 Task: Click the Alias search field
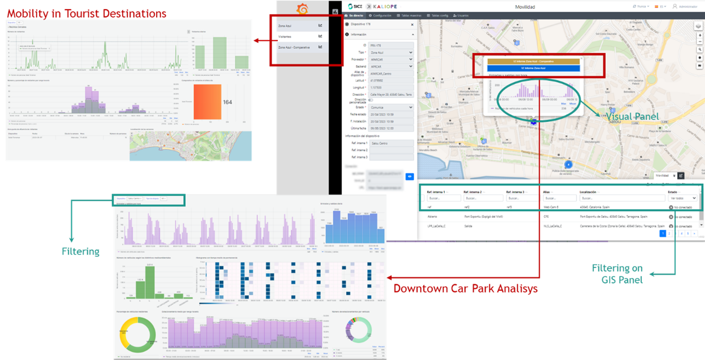[559, 198]
